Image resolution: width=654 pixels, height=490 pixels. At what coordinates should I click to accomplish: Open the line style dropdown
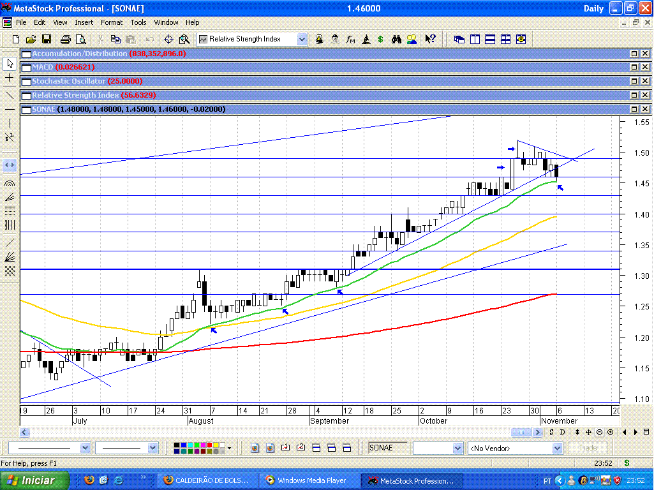pos(85,448)
